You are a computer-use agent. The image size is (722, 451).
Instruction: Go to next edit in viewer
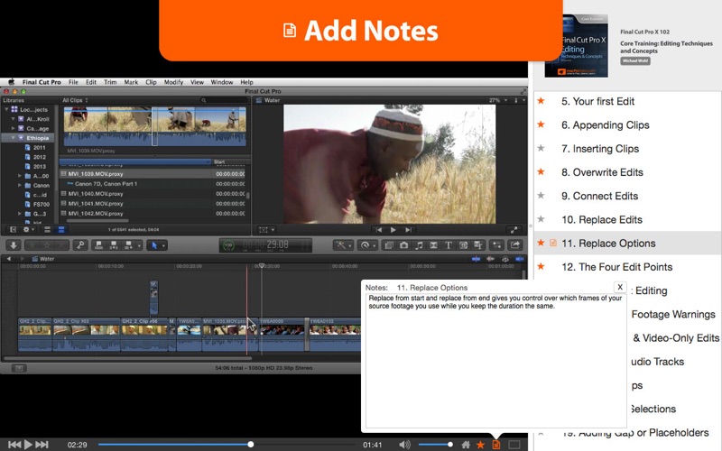pos(408,230)
